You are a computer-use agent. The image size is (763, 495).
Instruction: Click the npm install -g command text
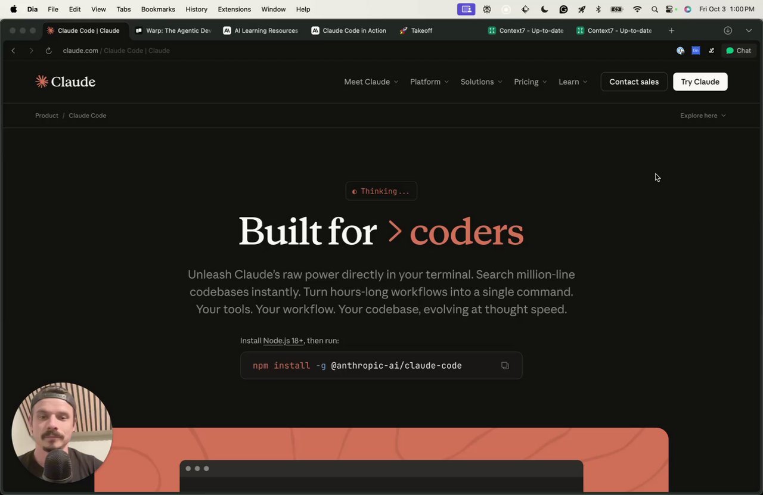(357, 366)
